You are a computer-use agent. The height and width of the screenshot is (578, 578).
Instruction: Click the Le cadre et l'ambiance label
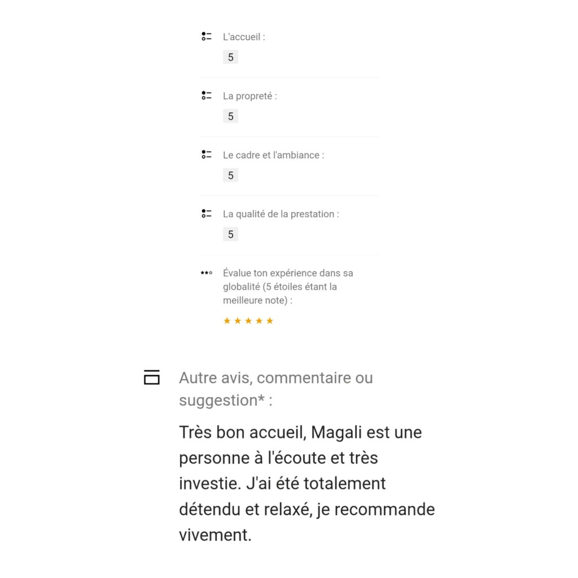pyautogui.click(x=274, y=155)
